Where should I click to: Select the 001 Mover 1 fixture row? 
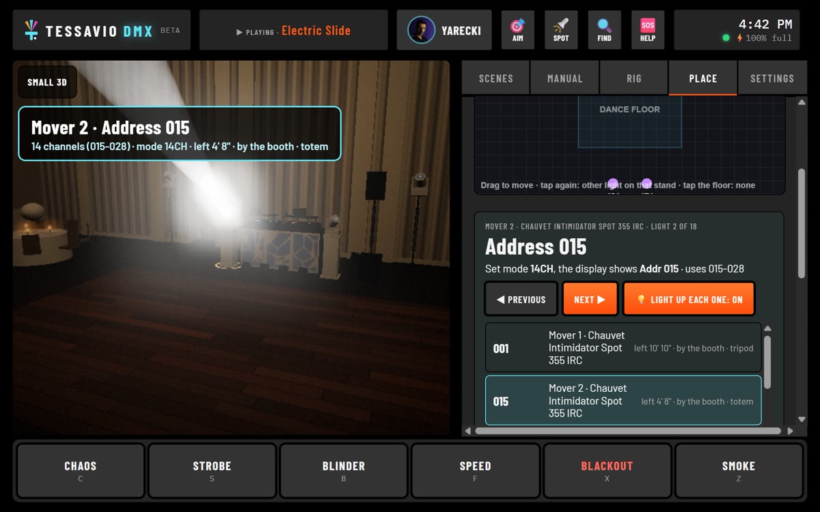tap(623, 347)
